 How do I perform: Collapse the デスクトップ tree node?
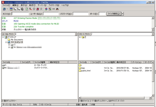[3, 37]
